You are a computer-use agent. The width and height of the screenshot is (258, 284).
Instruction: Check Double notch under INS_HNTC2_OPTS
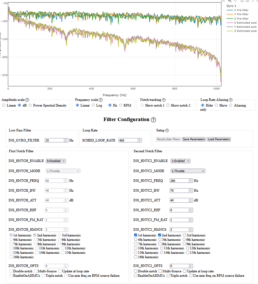click(136, 271)
